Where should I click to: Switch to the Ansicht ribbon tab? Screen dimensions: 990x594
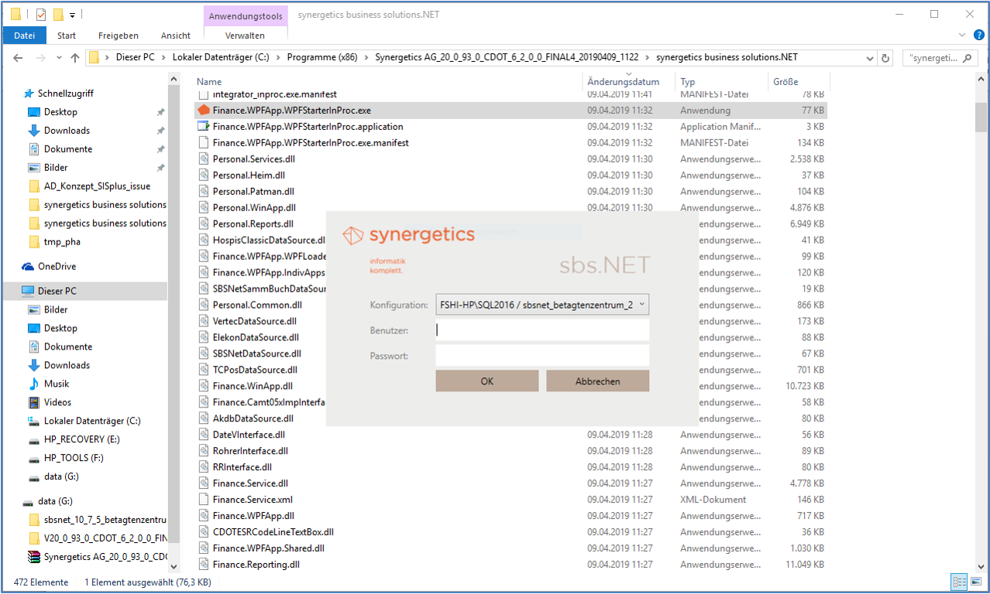coord(176,36)
